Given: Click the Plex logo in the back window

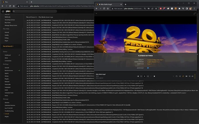Looking at the screenshot, I should 8,11.
